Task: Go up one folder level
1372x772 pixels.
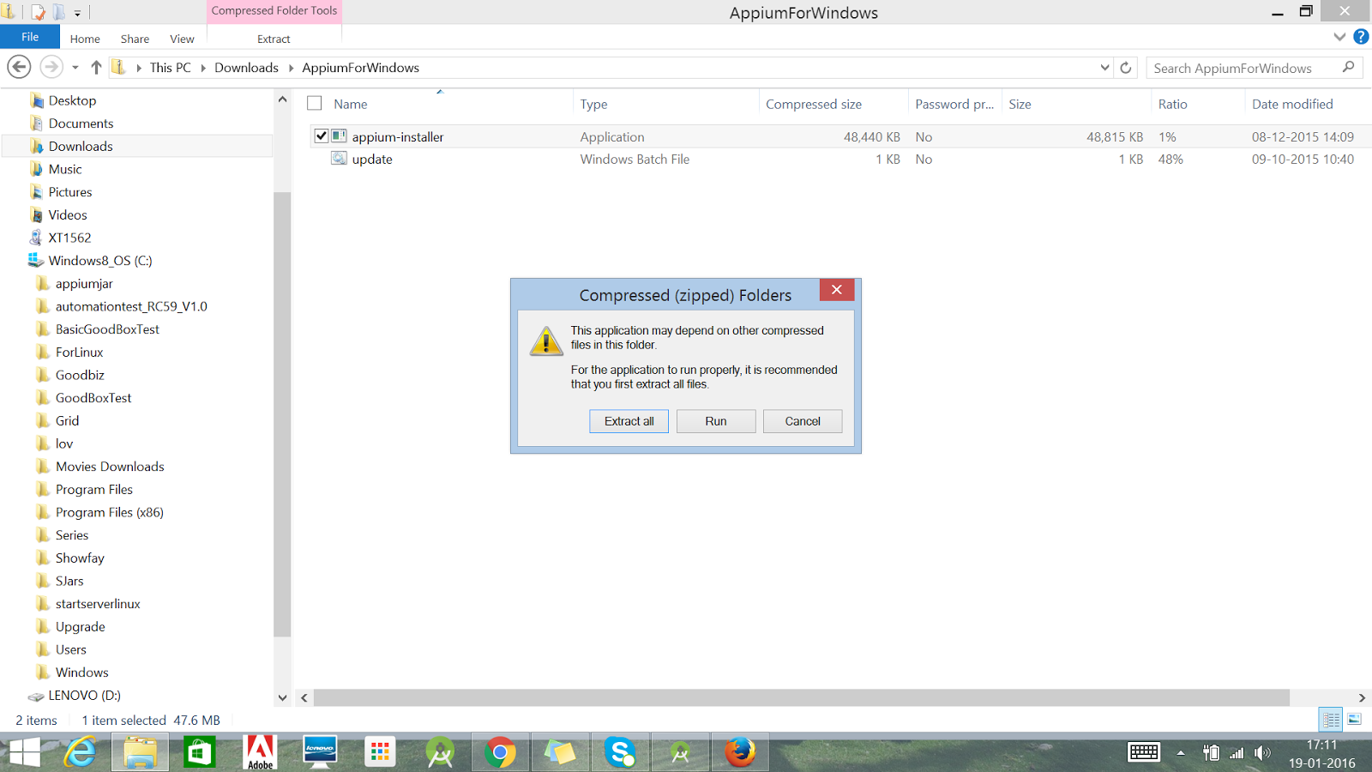Action: (x=96, y=67)
